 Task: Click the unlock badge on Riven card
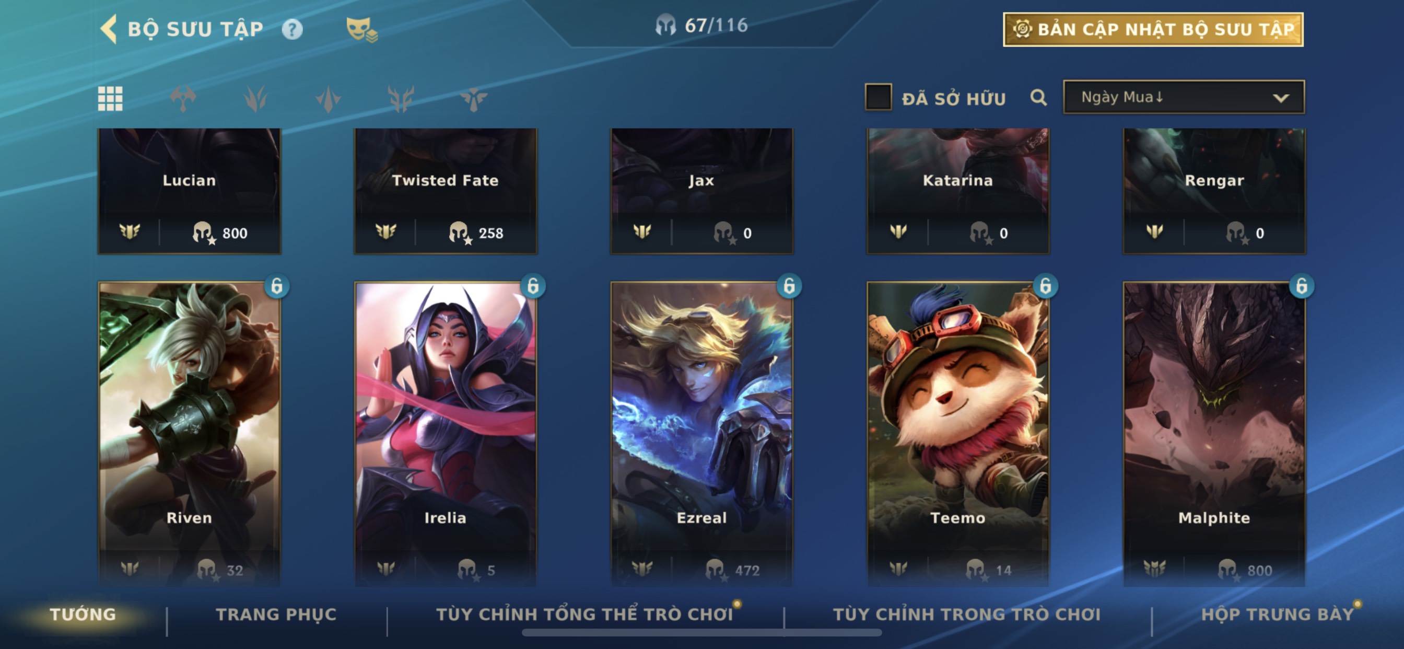click(x=277, y=286)
